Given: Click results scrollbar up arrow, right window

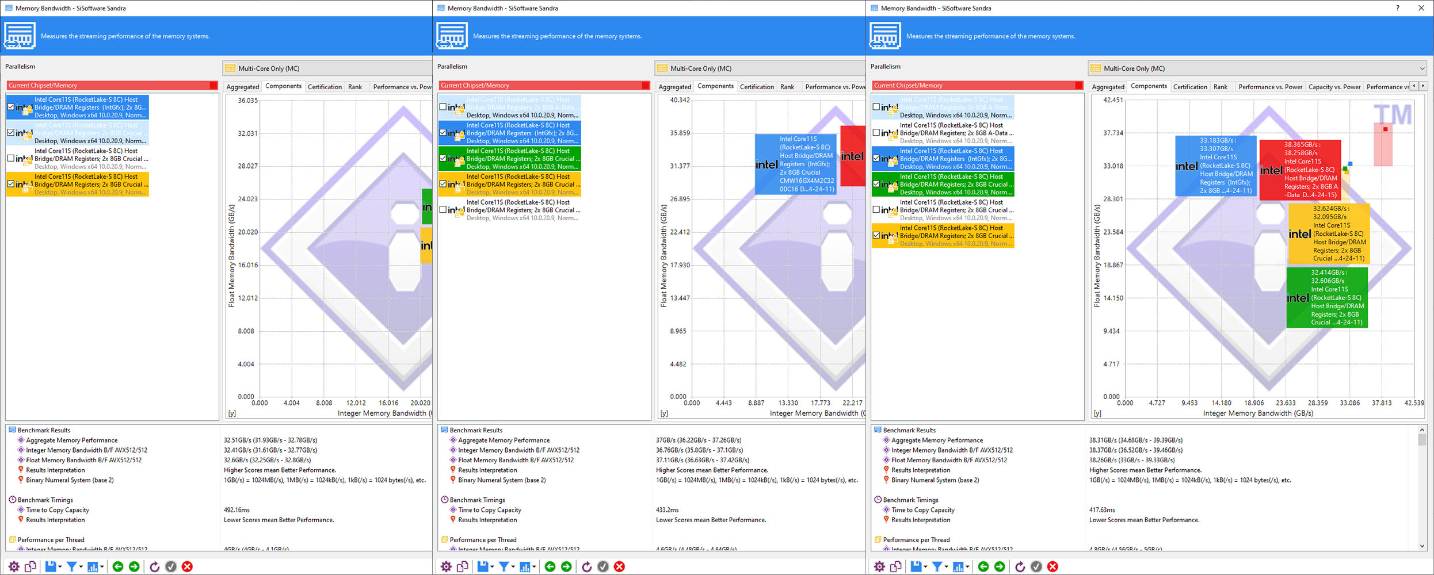Looking at the screenshot, I should click(x=1422, y=430).
